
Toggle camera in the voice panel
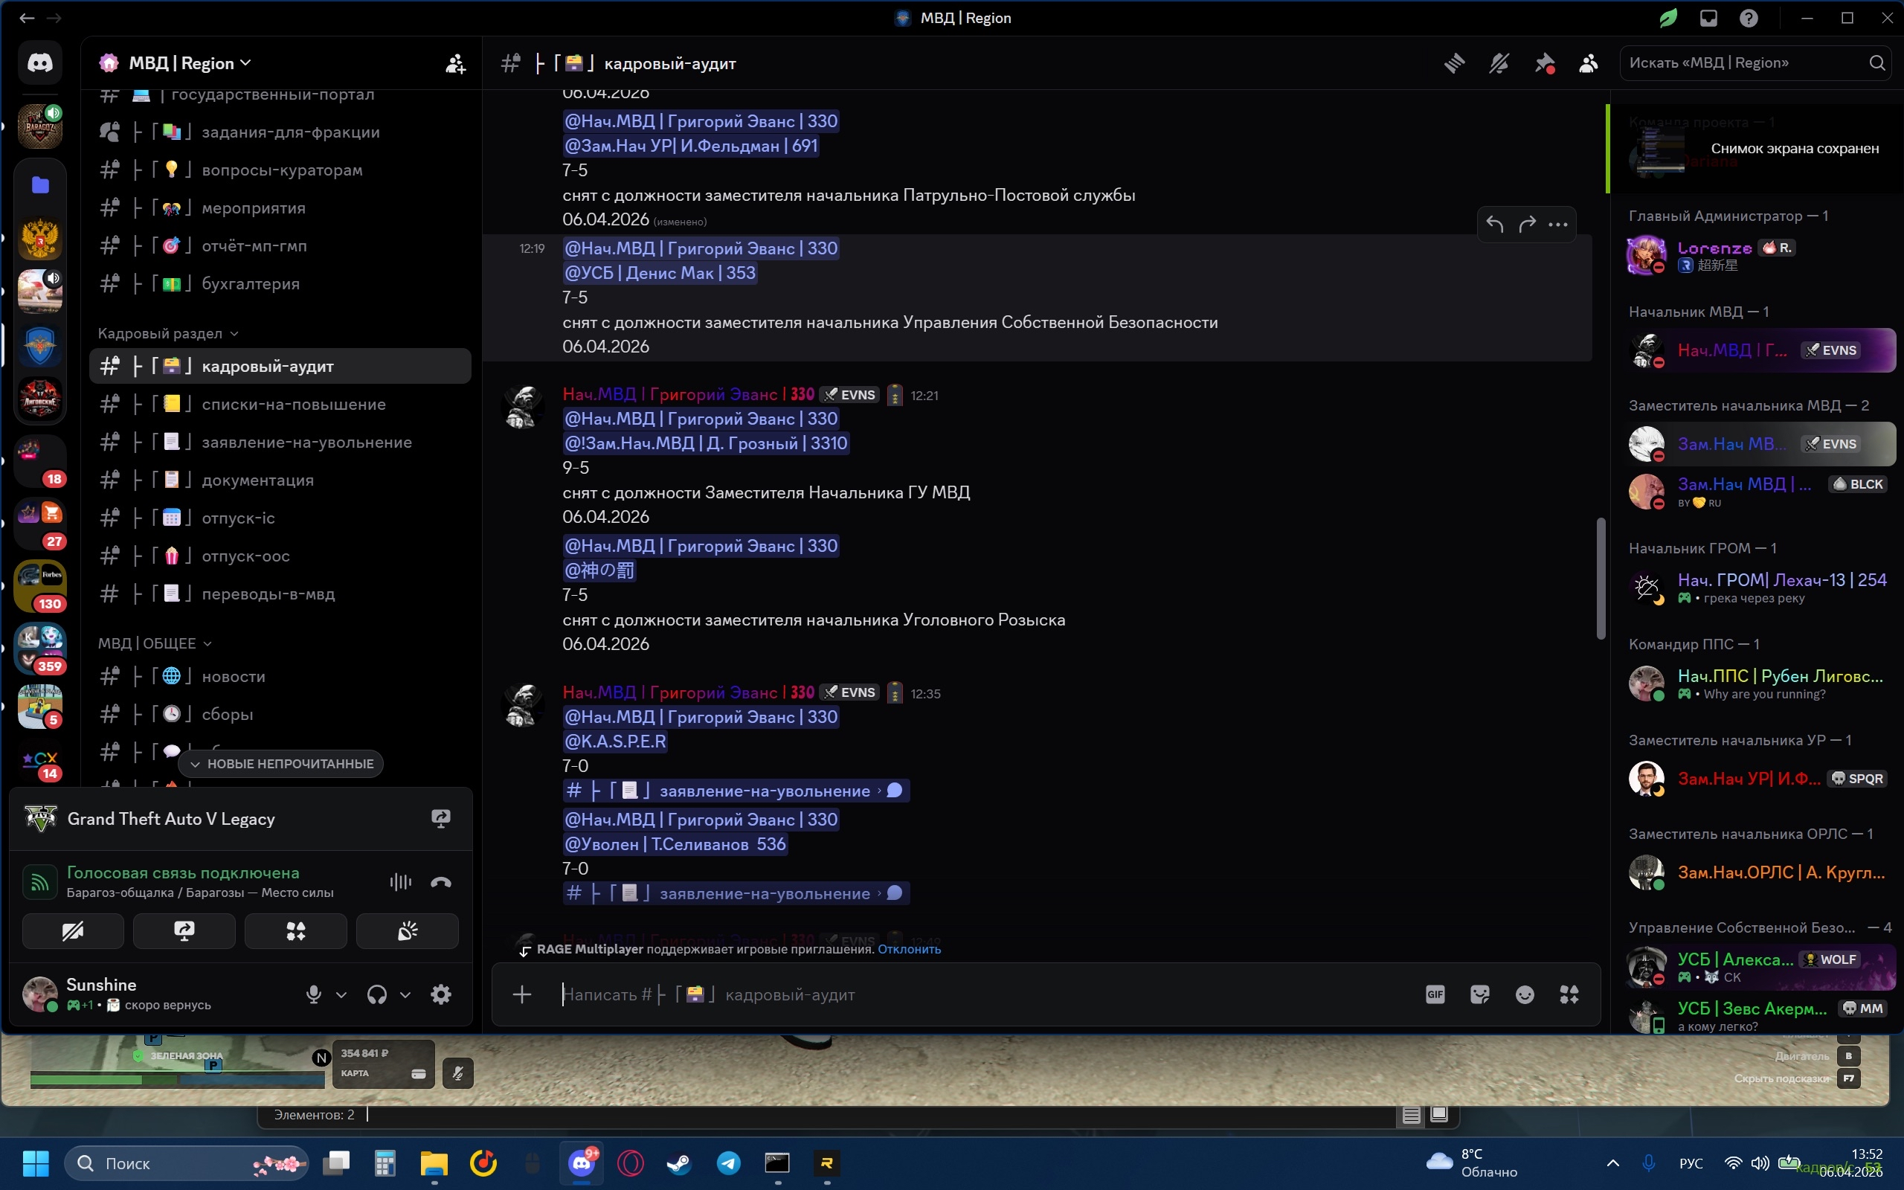[72, 932]
